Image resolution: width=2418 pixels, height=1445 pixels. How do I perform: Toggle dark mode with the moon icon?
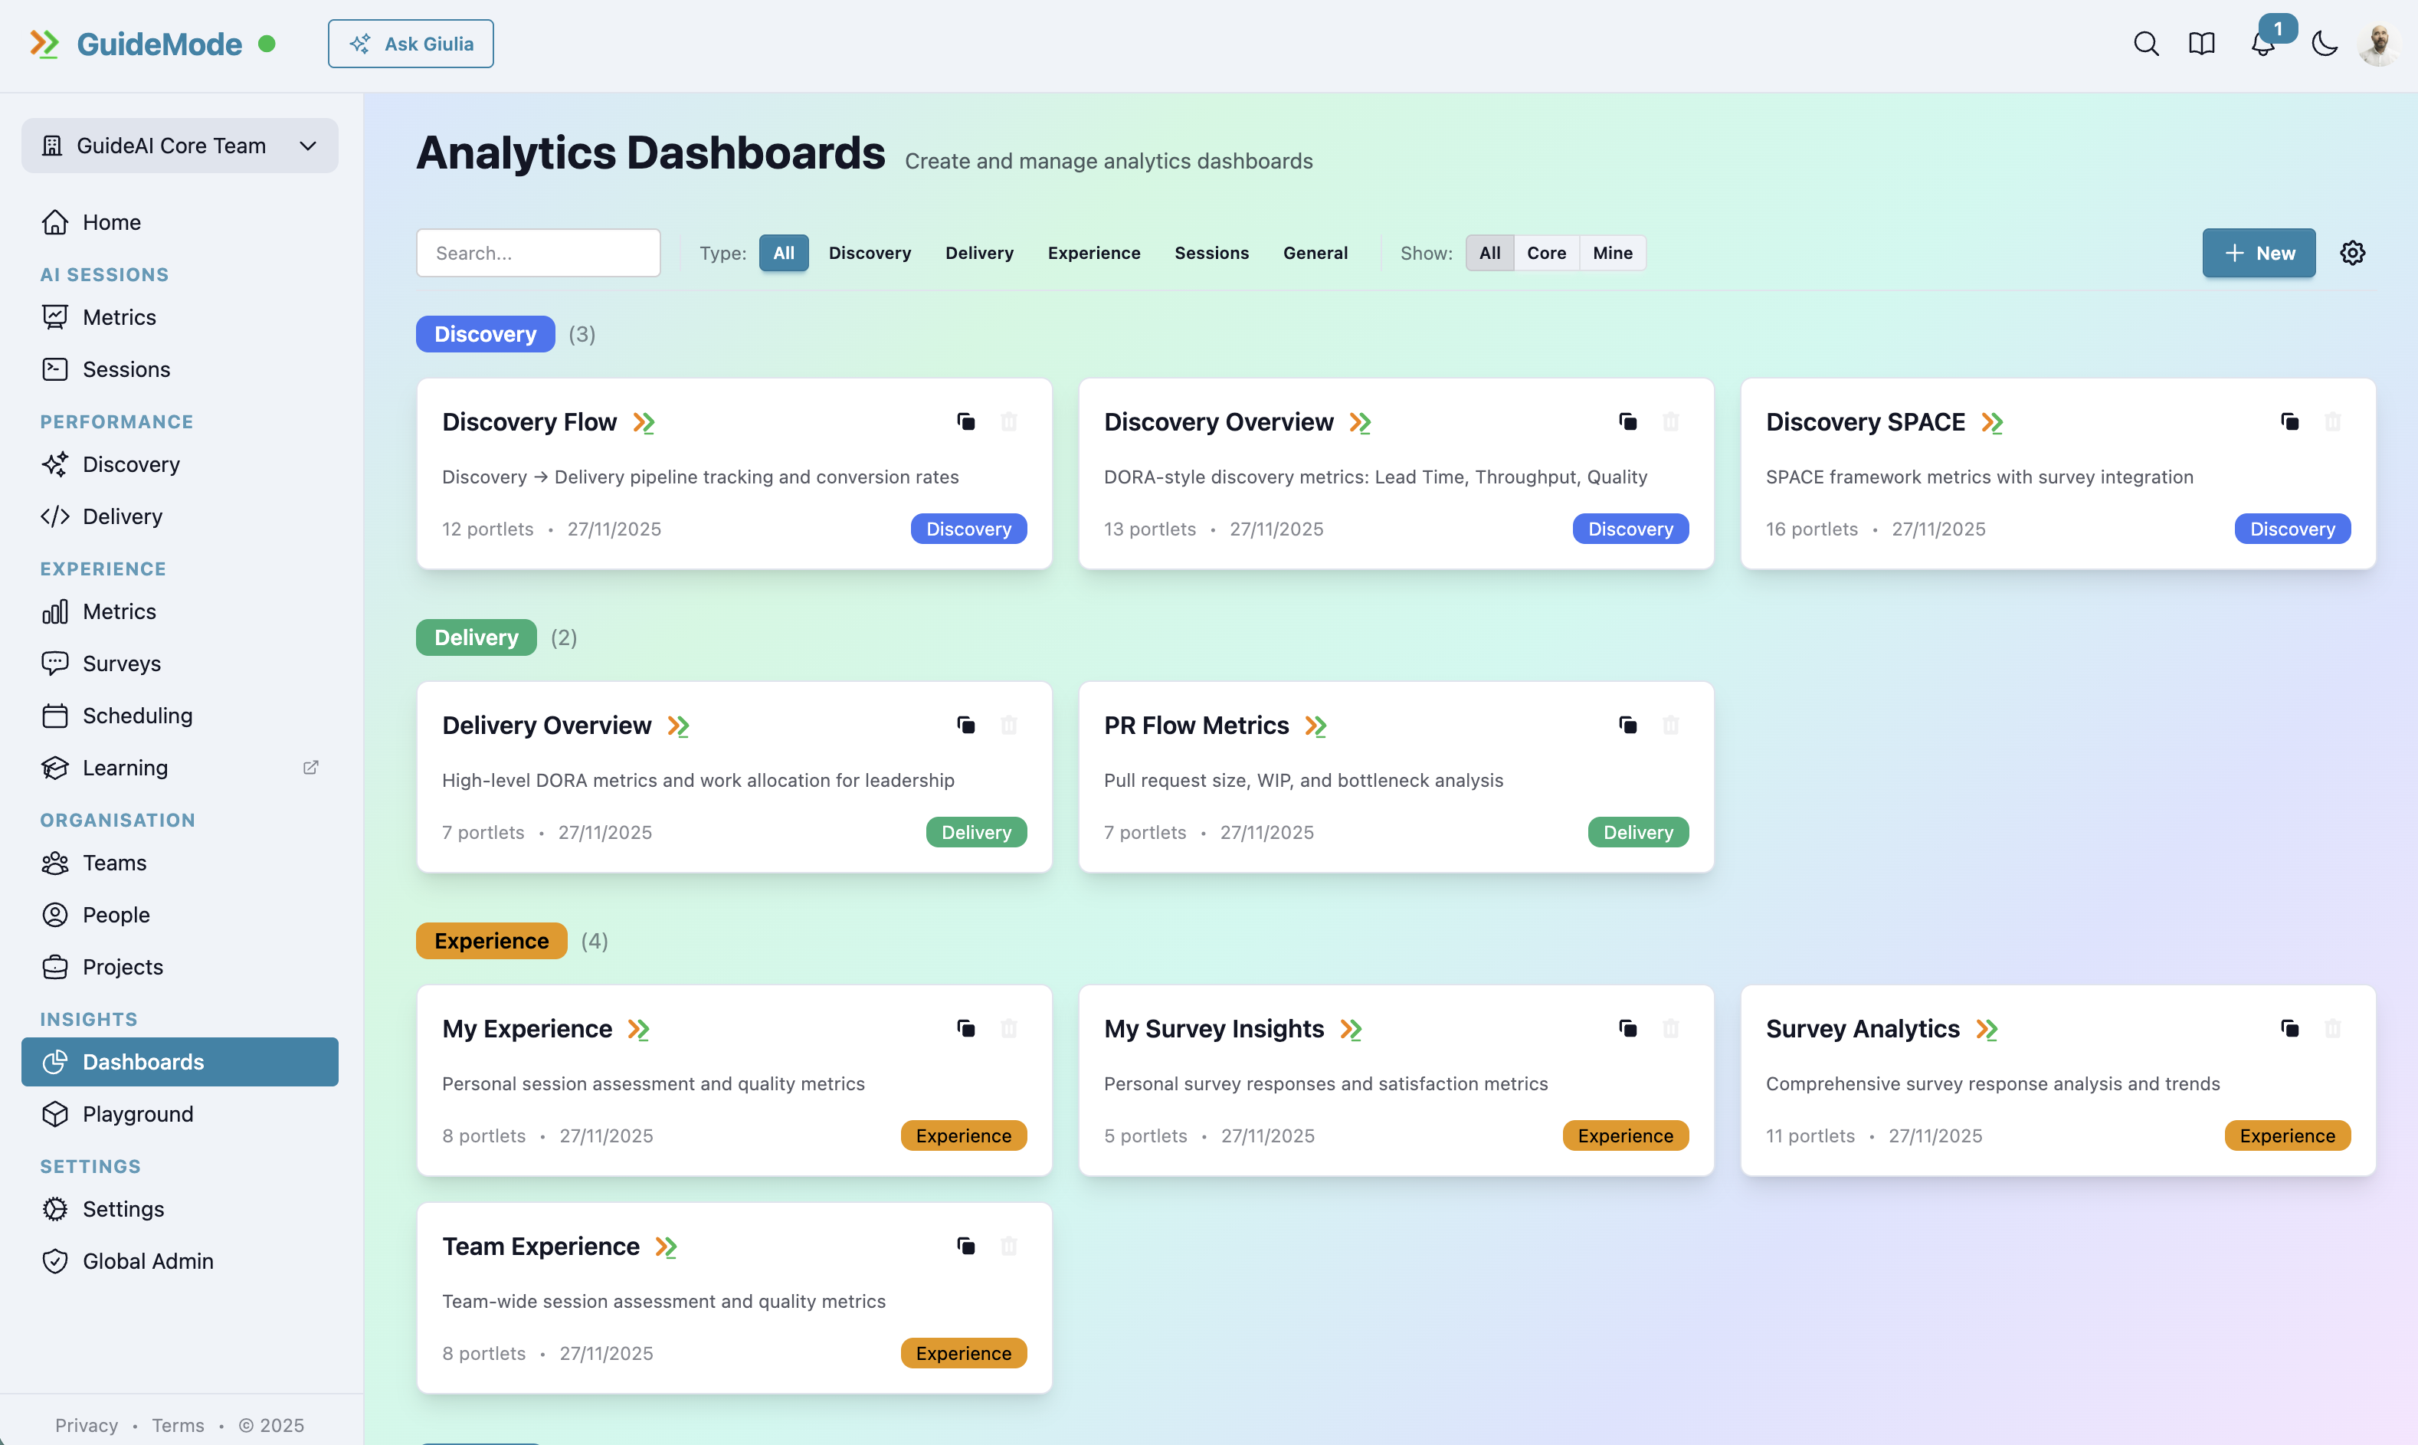click(x=2325, y=43)
